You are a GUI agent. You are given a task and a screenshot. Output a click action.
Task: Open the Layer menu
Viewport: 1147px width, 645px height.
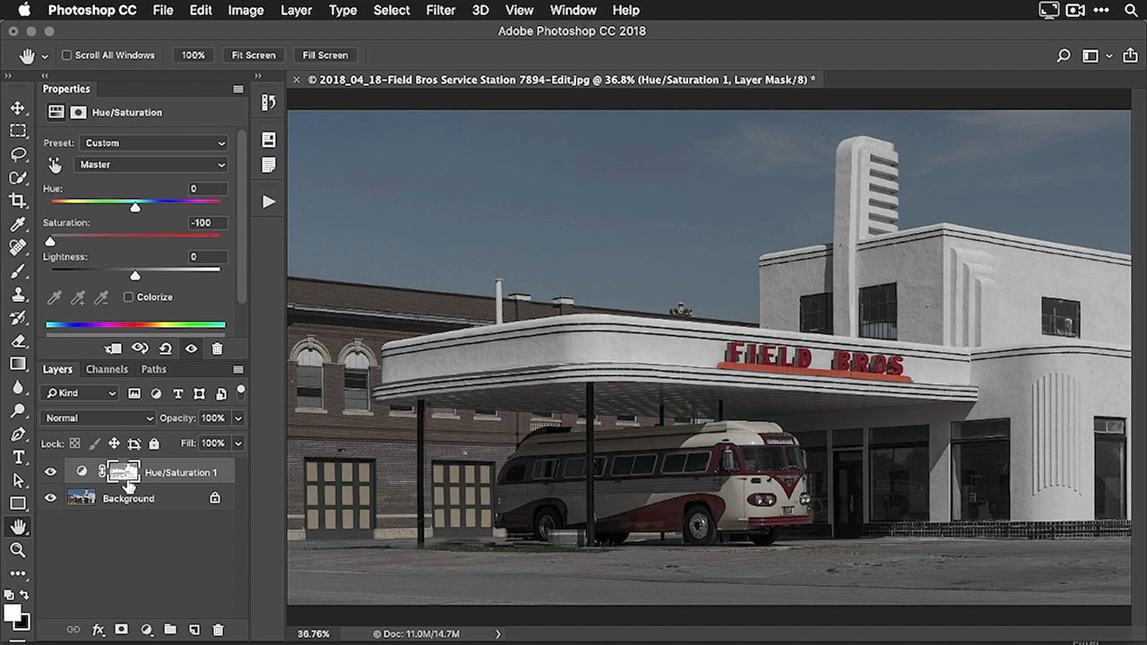point(296,11)
